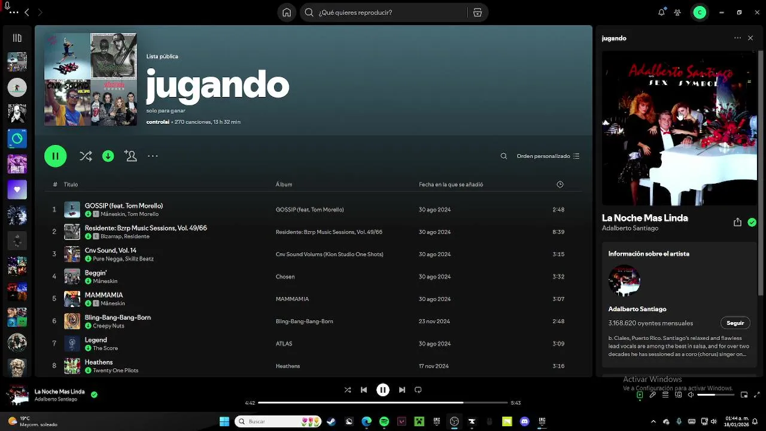Click the Browse icon in search bar
Viewport: 766px width, 431px height.
point(477,13)
